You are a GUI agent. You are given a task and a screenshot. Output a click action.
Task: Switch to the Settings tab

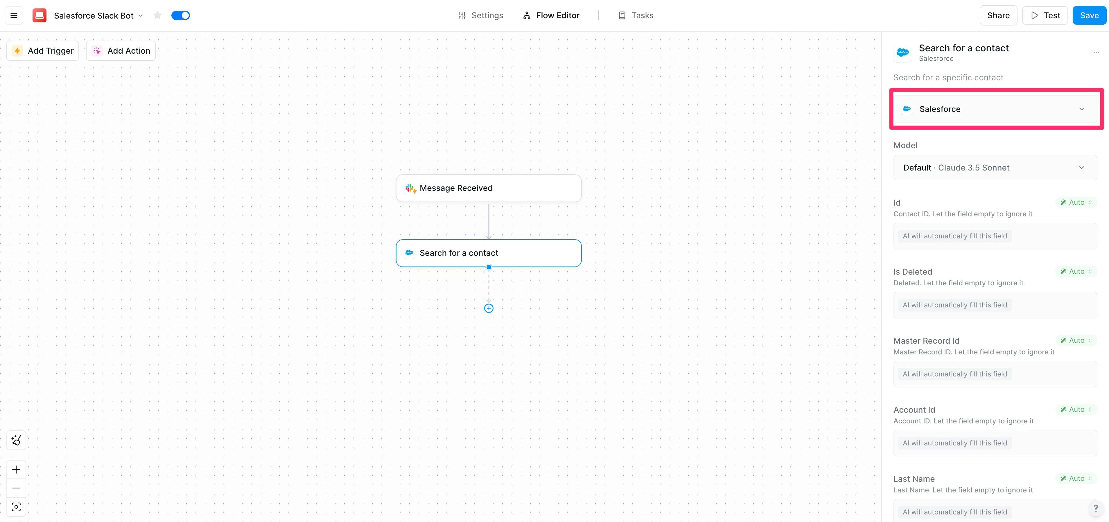480,15
